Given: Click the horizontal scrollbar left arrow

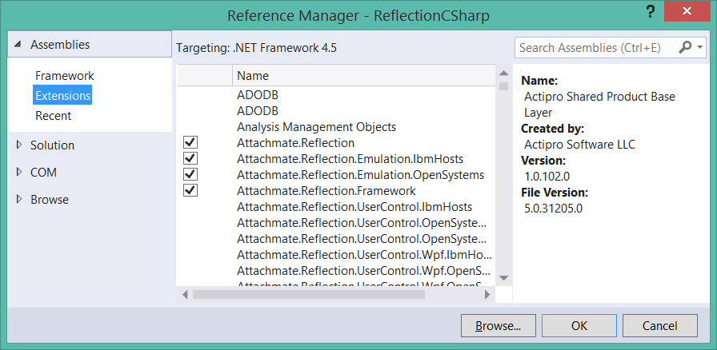Looking at the screenshot, I should point(185,295).
